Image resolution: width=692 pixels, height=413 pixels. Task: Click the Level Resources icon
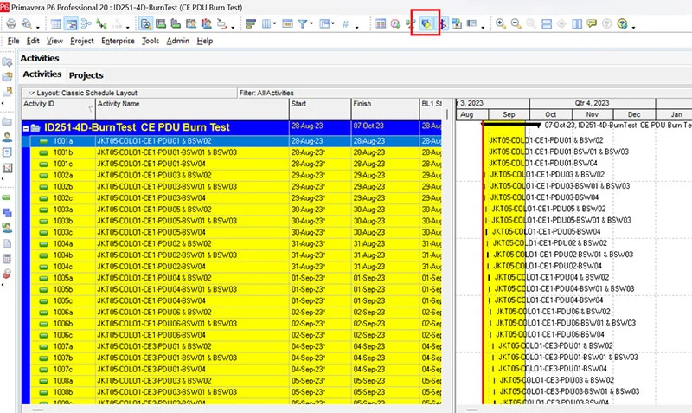tap(410, 24)
